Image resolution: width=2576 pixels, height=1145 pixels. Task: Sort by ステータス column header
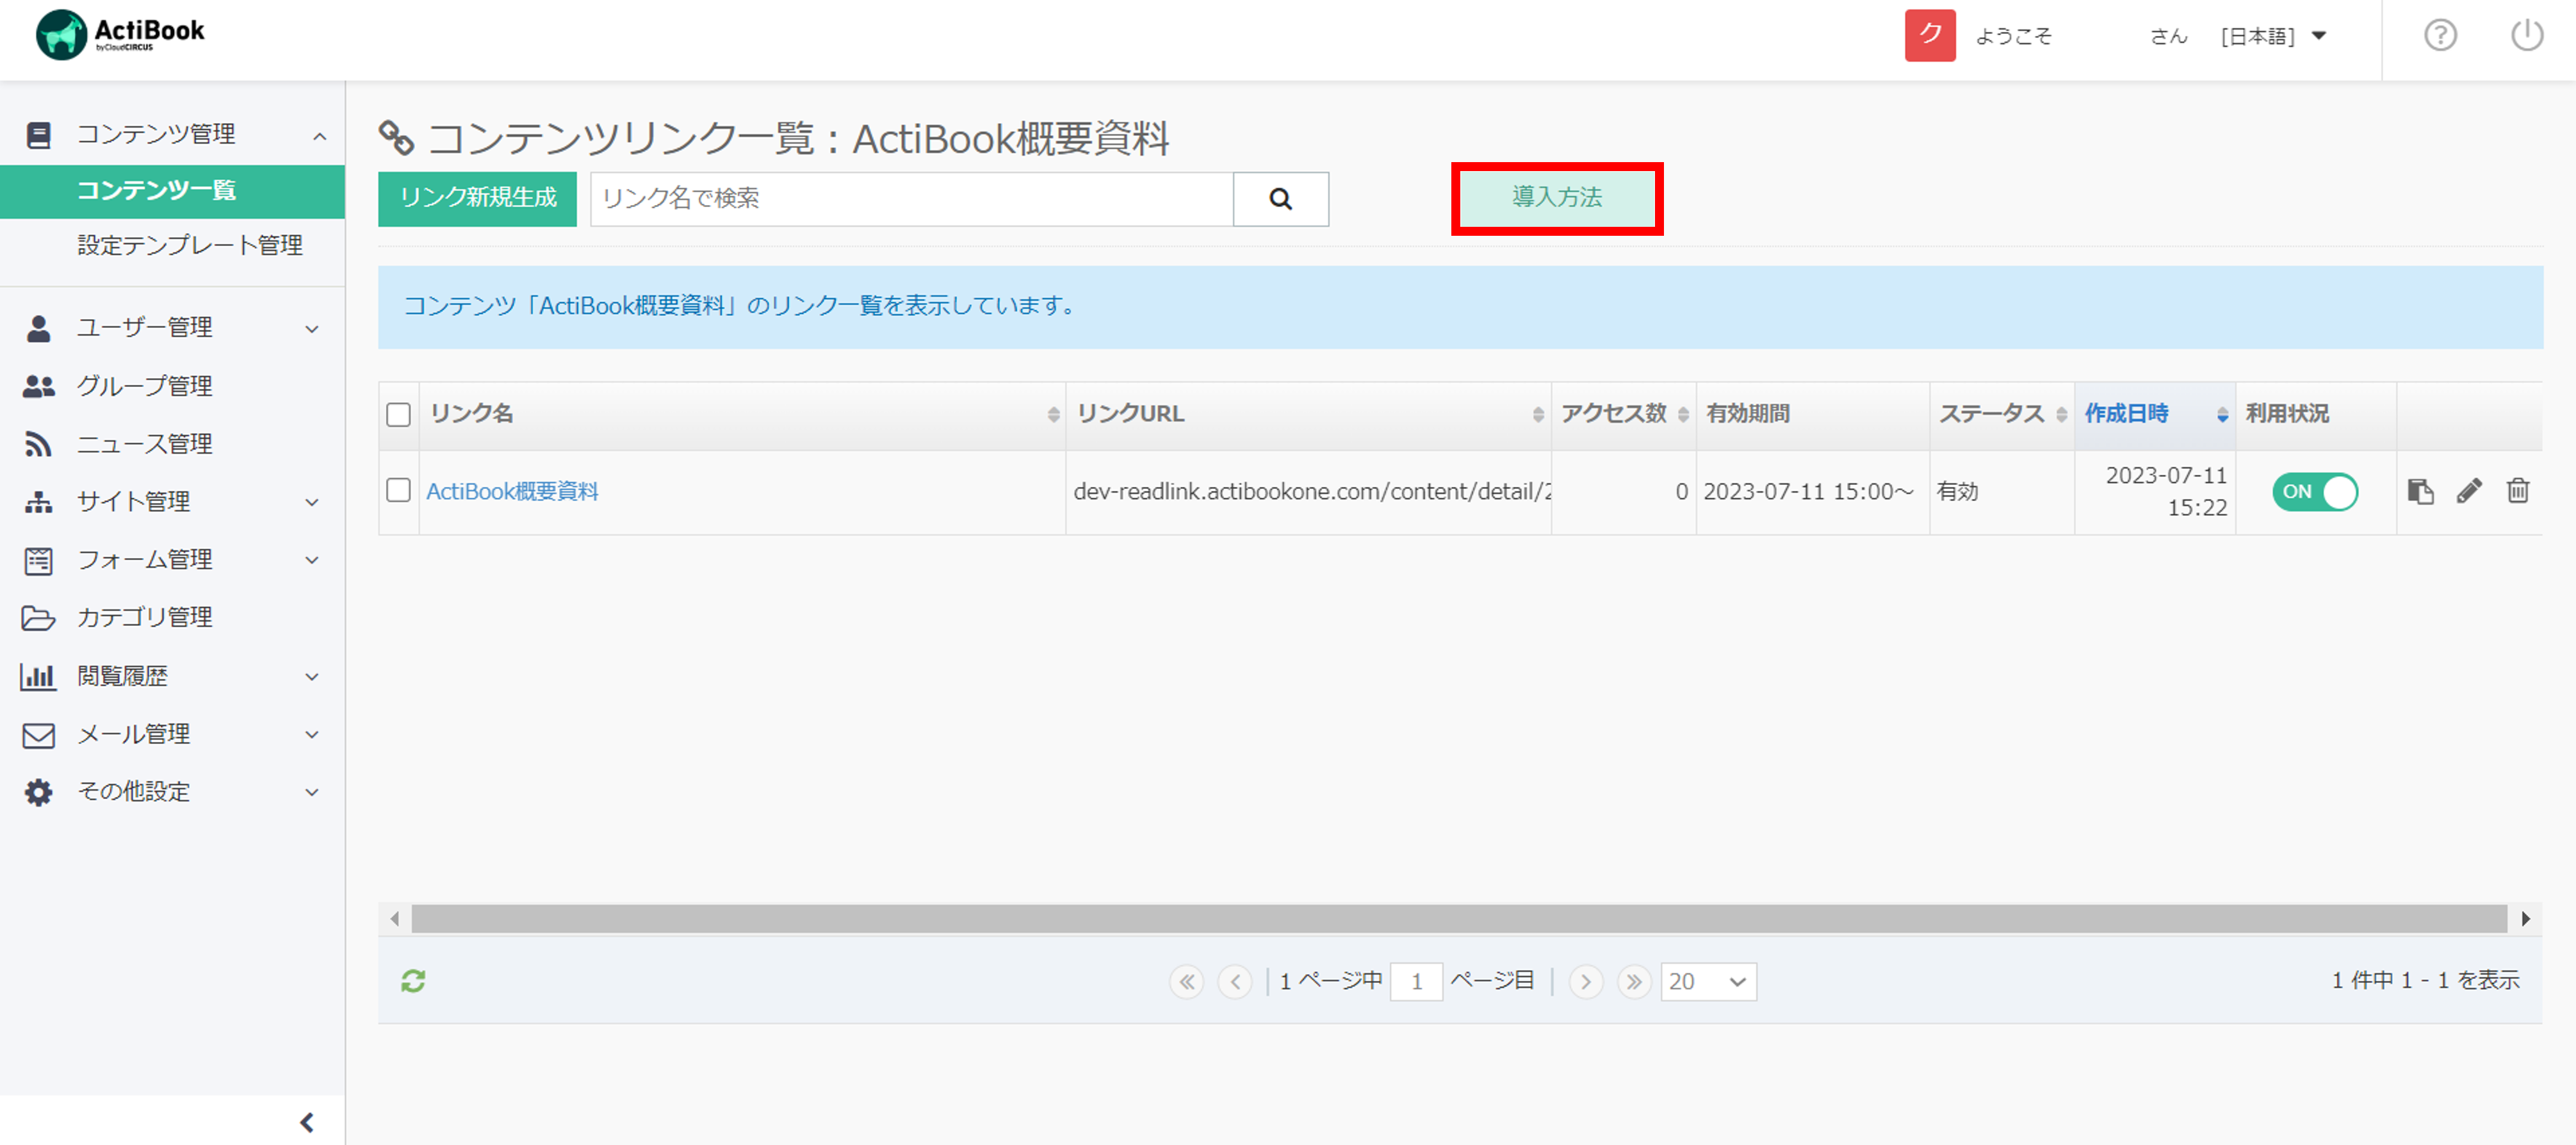coord(2001,414)
